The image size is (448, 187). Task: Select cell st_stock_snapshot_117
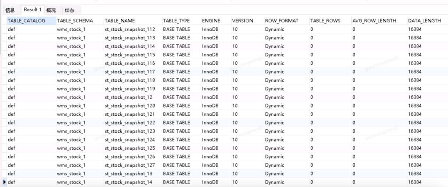pyautogui.click(x=133, y=72)
